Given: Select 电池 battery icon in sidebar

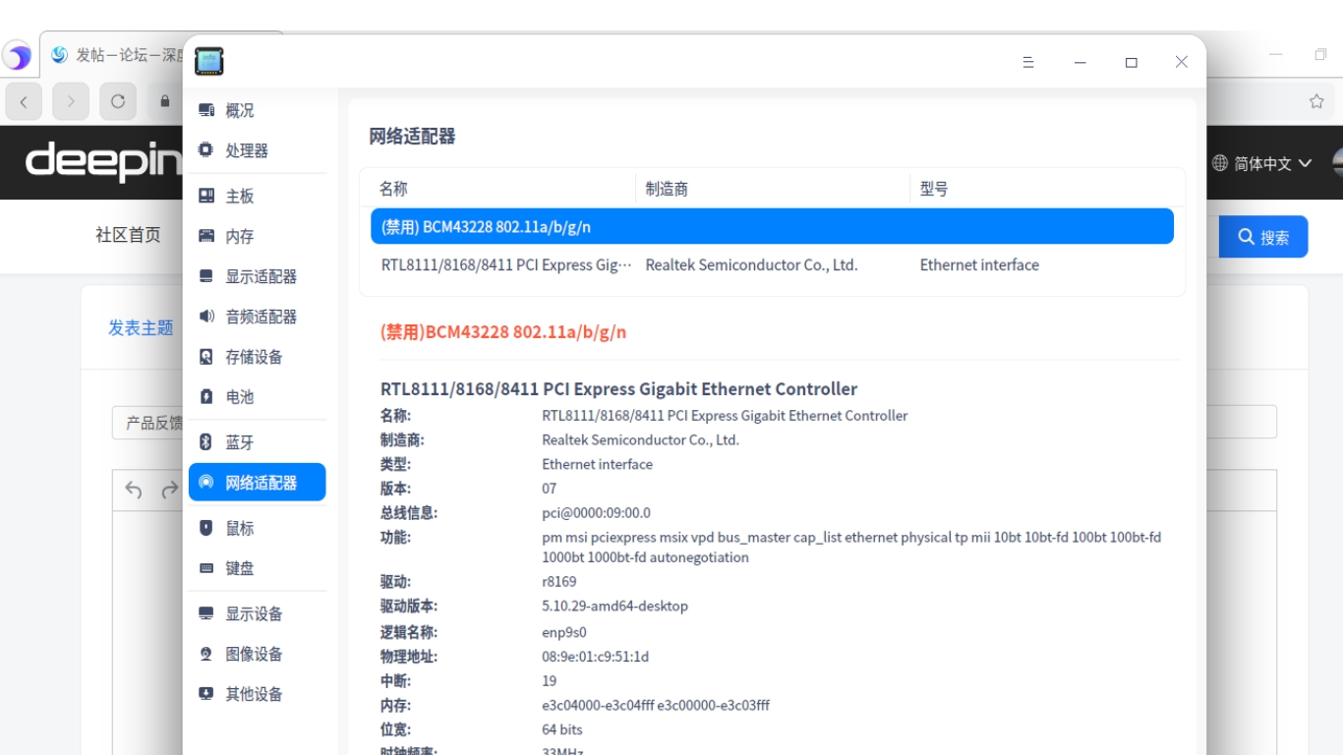Looking at the screenshot, I should pyautogui.click(x=205, y=396).
